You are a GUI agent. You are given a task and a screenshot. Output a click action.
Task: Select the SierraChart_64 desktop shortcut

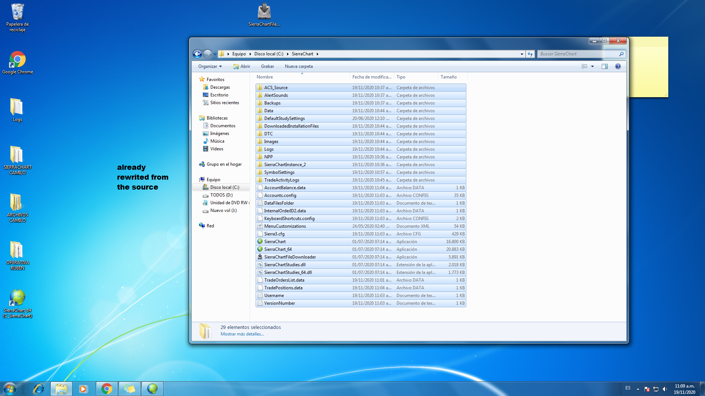click(x=17, y=303)
